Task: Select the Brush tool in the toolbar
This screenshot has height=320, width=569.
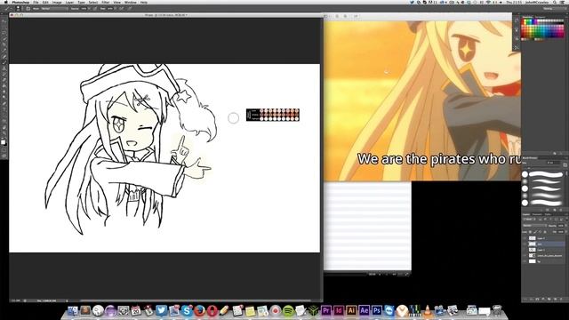Action: tap(4, 63)
